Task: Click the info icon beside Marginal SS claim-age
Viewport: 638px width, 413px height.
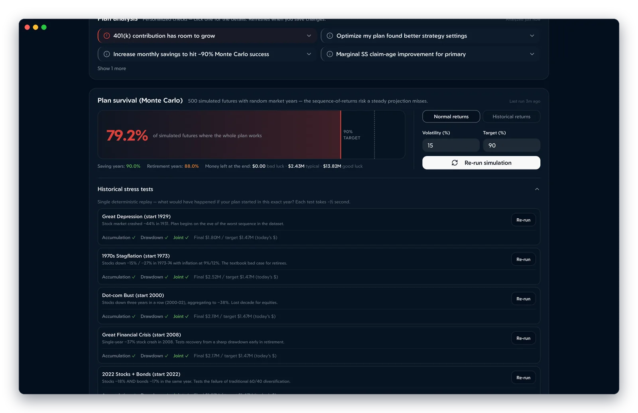Action: [x=330, y=54]
